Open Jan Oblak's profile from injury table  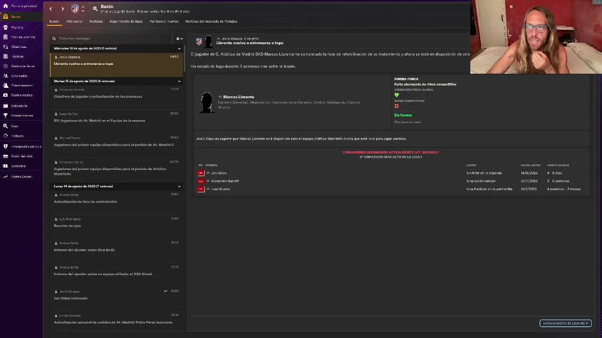219,173
